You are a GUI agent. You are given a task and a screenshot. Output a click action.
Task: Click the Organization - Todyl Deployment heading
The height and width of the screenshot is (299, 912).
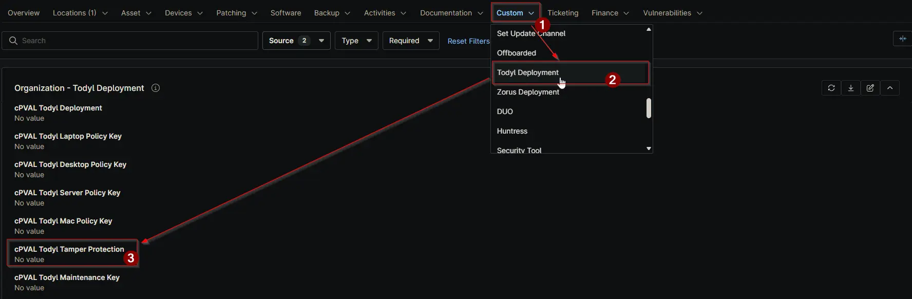coord(79,88)
